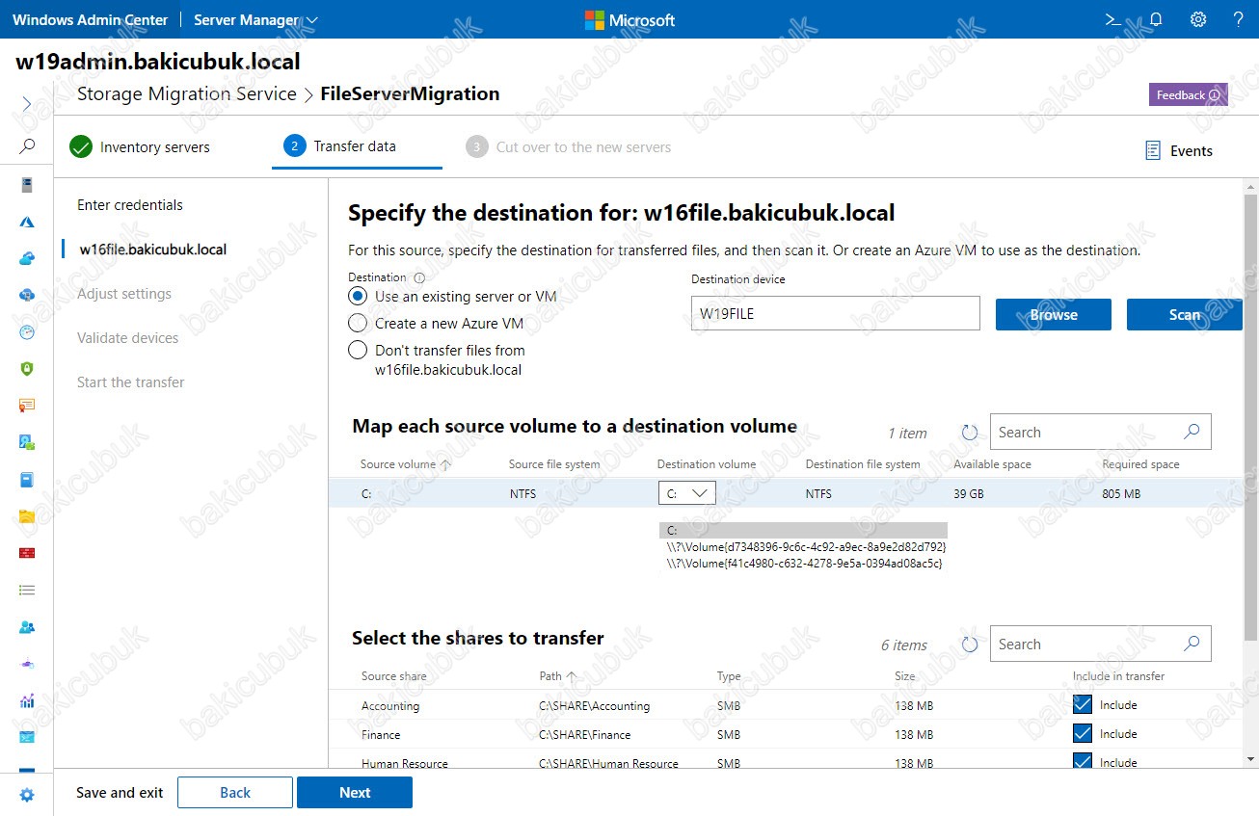Sort by Source volume column header
This screenshot has width=1259, height=816.
[405, 464]
